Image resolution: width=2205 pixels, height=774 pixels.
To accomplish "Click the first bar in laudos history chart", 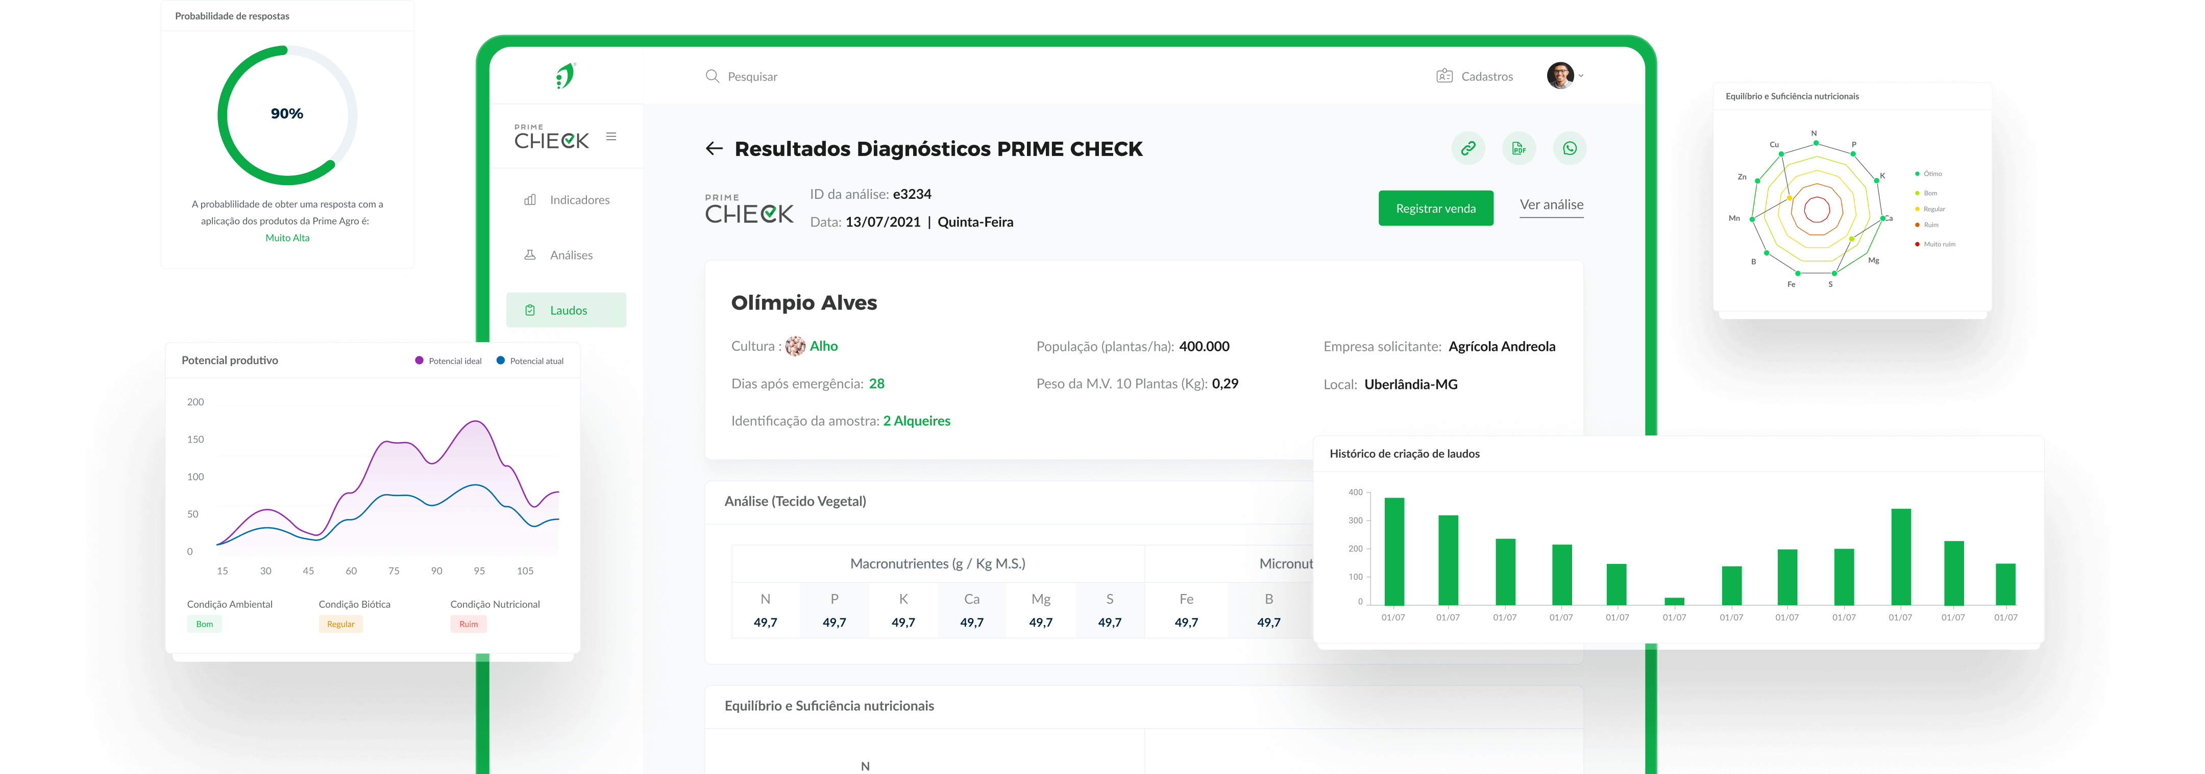I will coord(1393,552).
